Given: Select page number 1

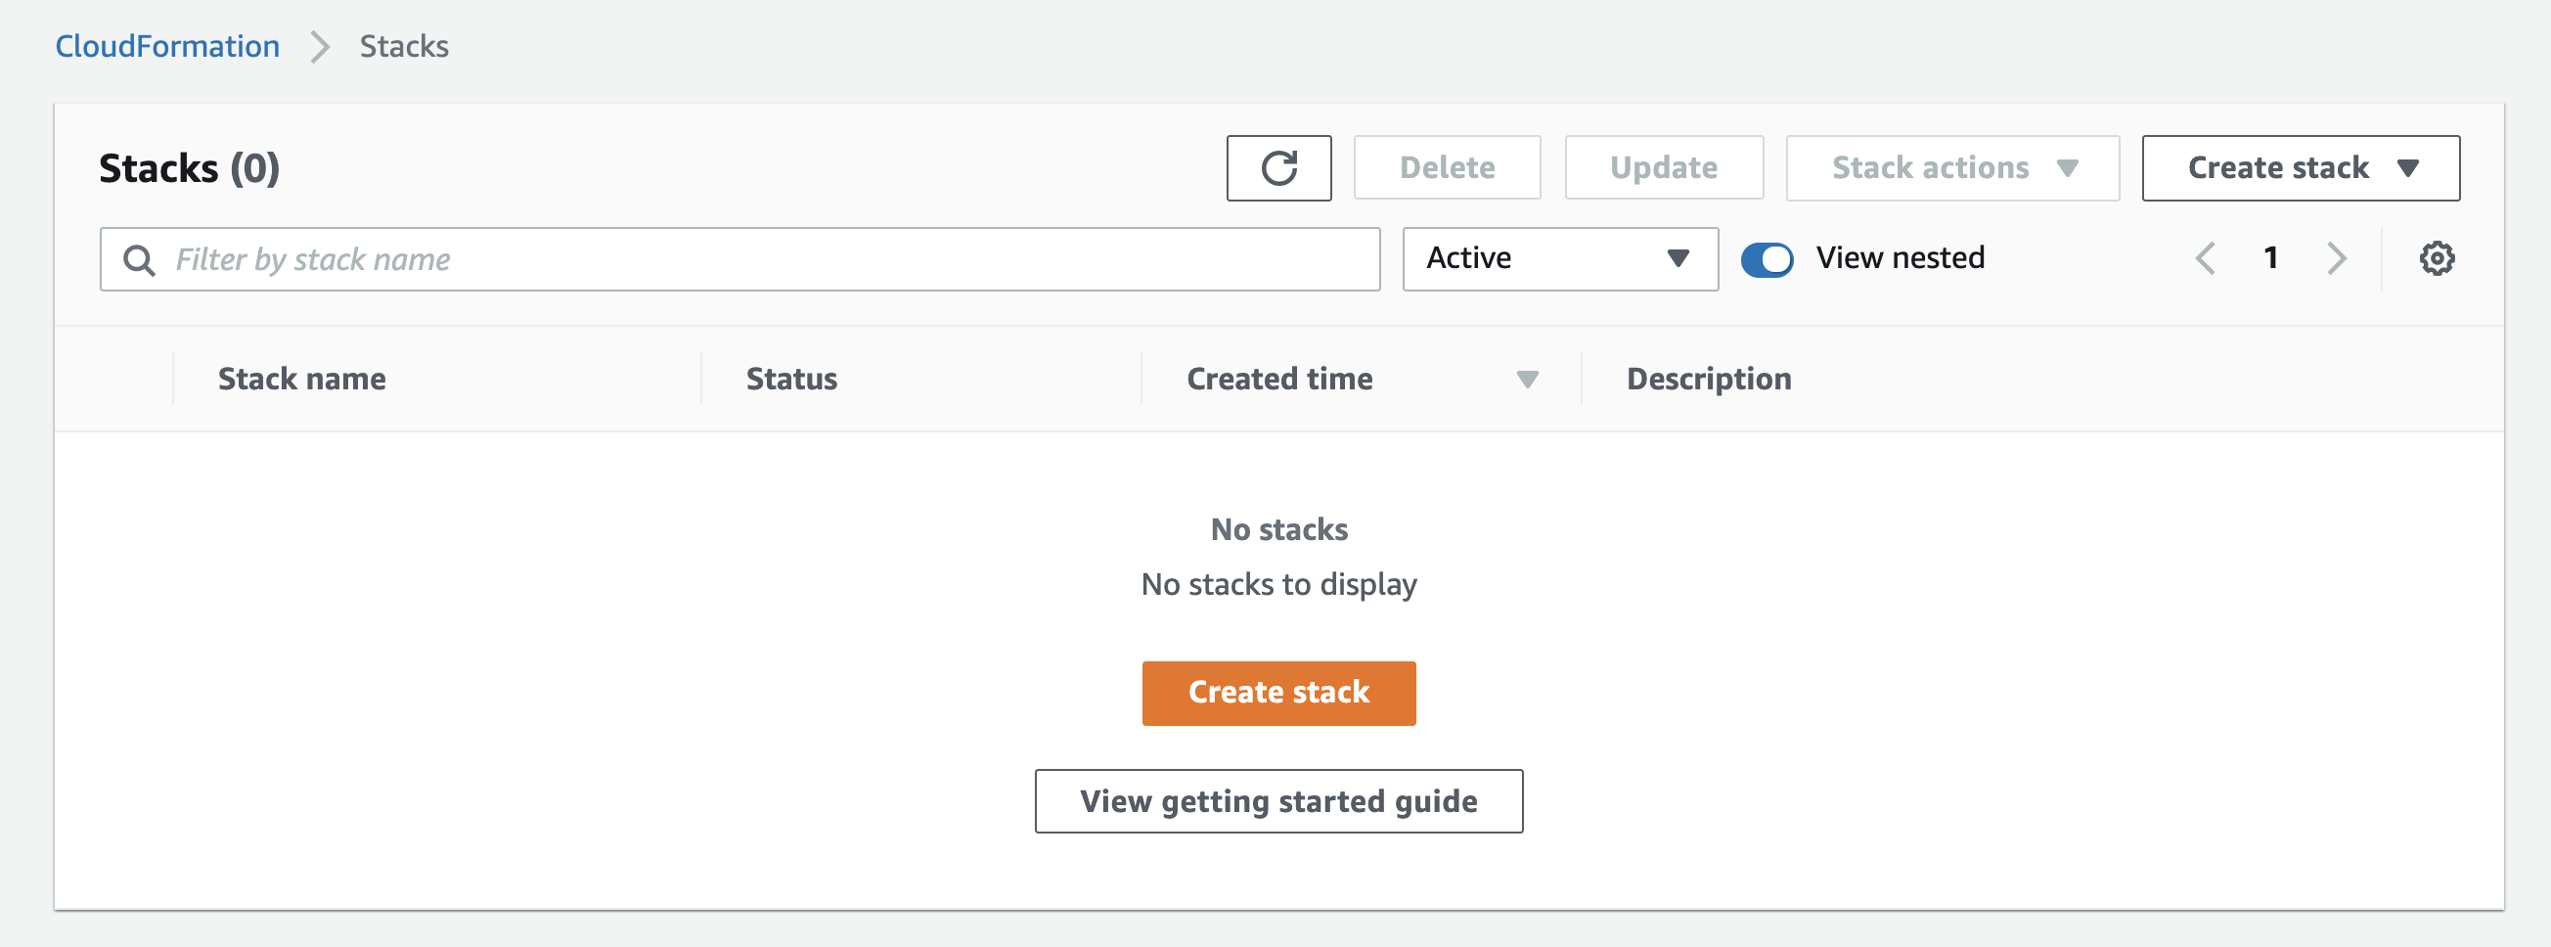Looking at the screenshot, I should click(x=2270, y=258).
